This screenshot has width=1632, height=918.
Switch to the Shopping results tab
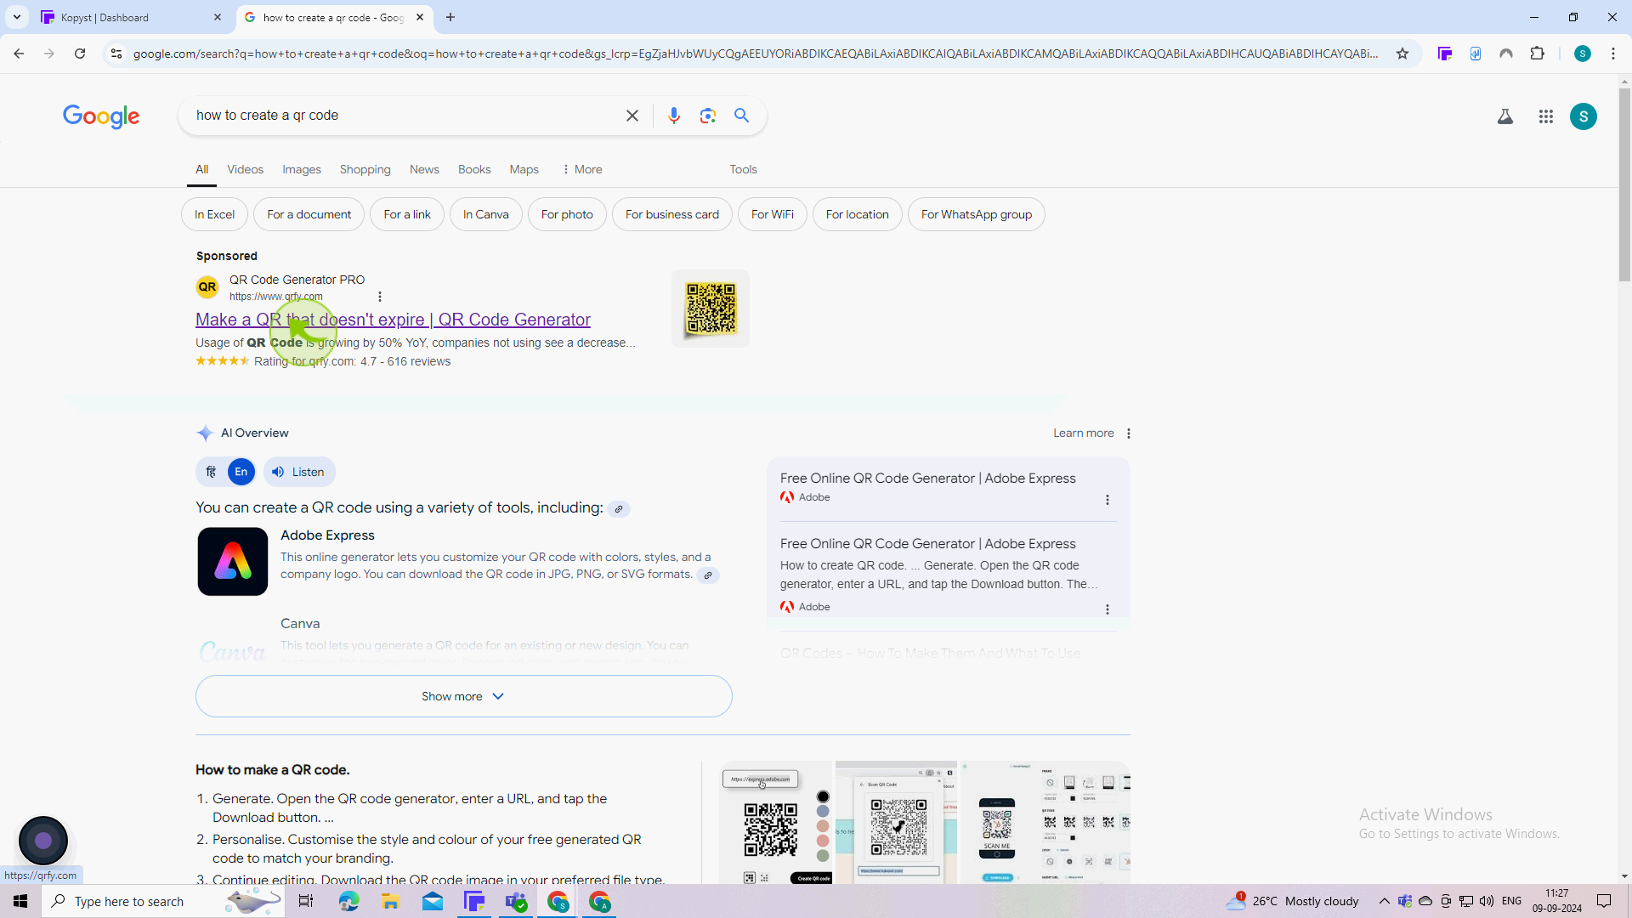click(x=365, y=169)
